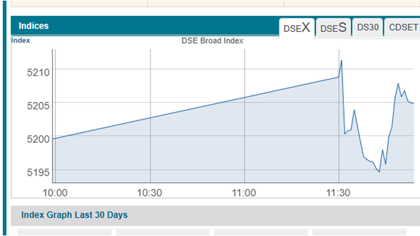Click the chart peak just after 11:30
Image resolution: width=420 pixels, height=236 pixels.
(x=342, y=61)
